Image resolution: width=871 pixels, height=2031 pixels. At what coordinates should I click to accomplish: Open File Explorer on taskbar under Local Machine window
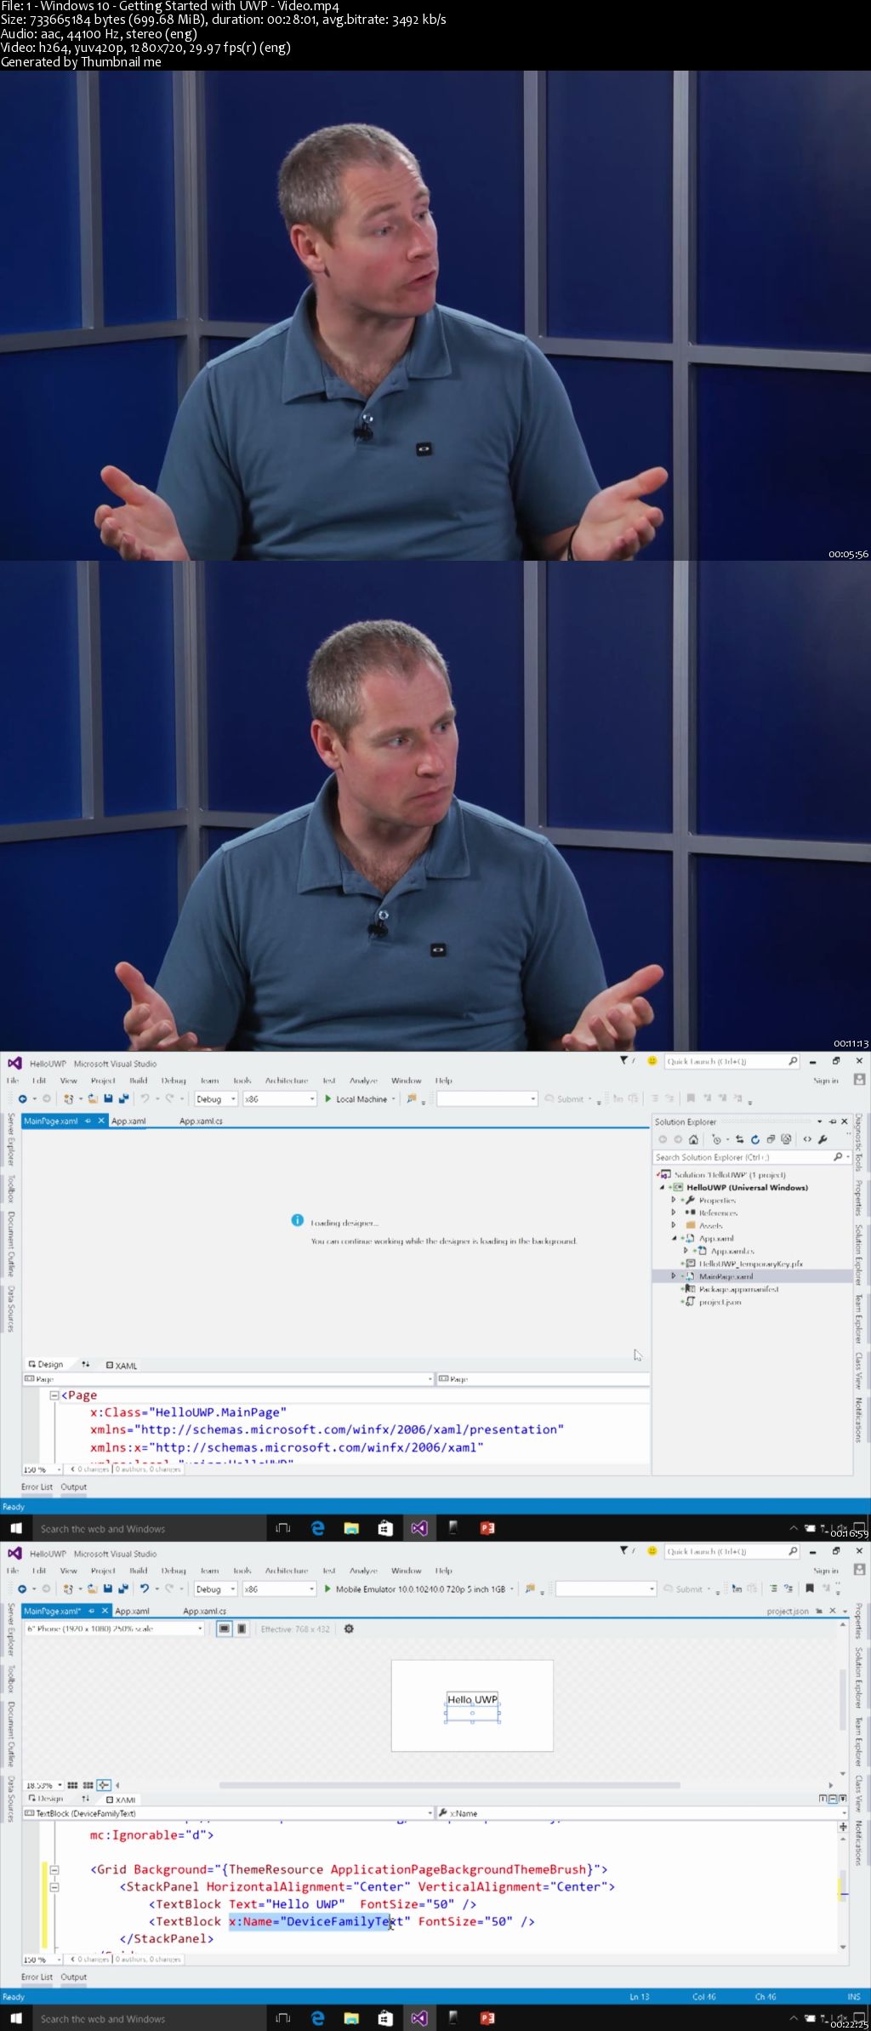351,1528
